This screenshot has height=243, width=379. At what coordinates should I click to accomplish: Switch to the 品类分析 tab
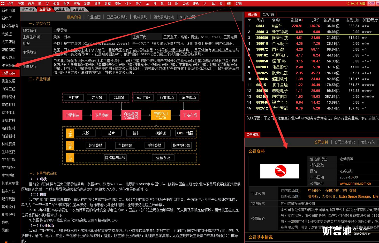click(28, 9)
